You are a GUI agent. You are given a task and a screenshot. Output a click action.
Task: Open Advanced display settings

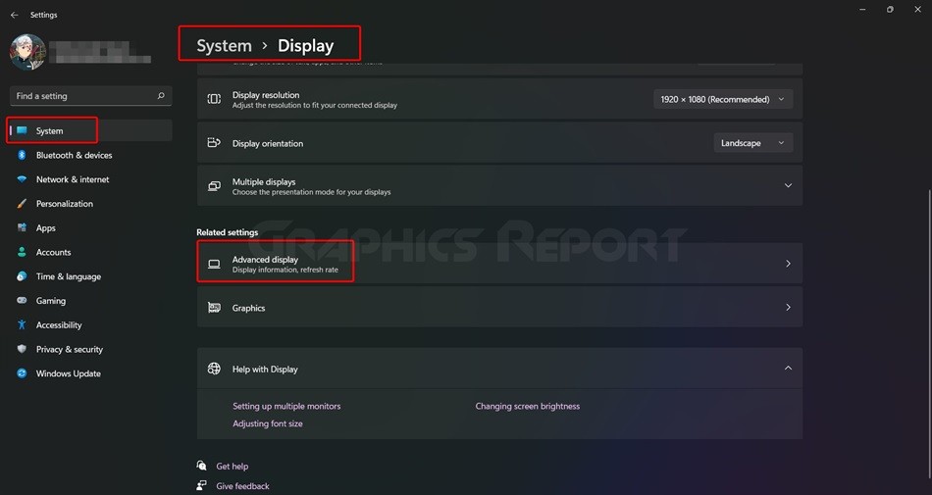[x=500, y=264]
